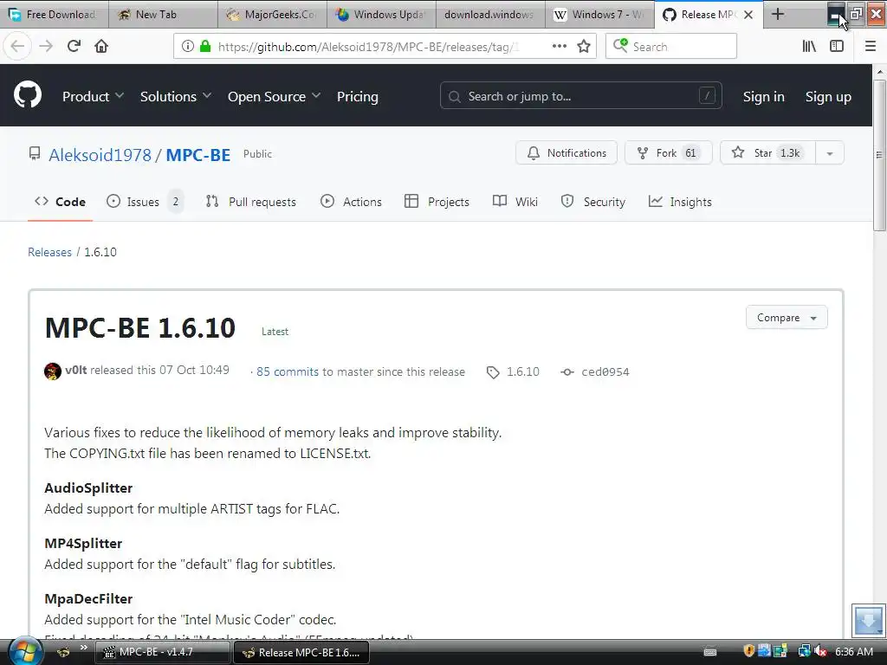Switch to Windows 7 Wikipedia tab
Image resolution: width=887 pixels, height=665 pixels.
click(599, 14)
